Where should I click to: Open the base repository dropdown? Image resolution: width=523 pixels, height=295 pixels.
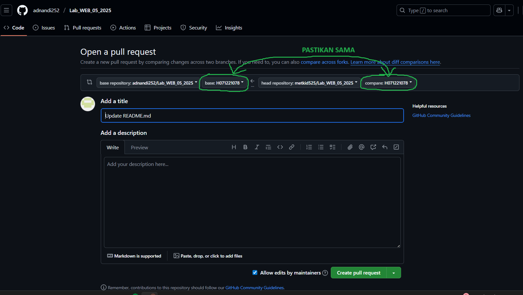click(x=148, y=83)
